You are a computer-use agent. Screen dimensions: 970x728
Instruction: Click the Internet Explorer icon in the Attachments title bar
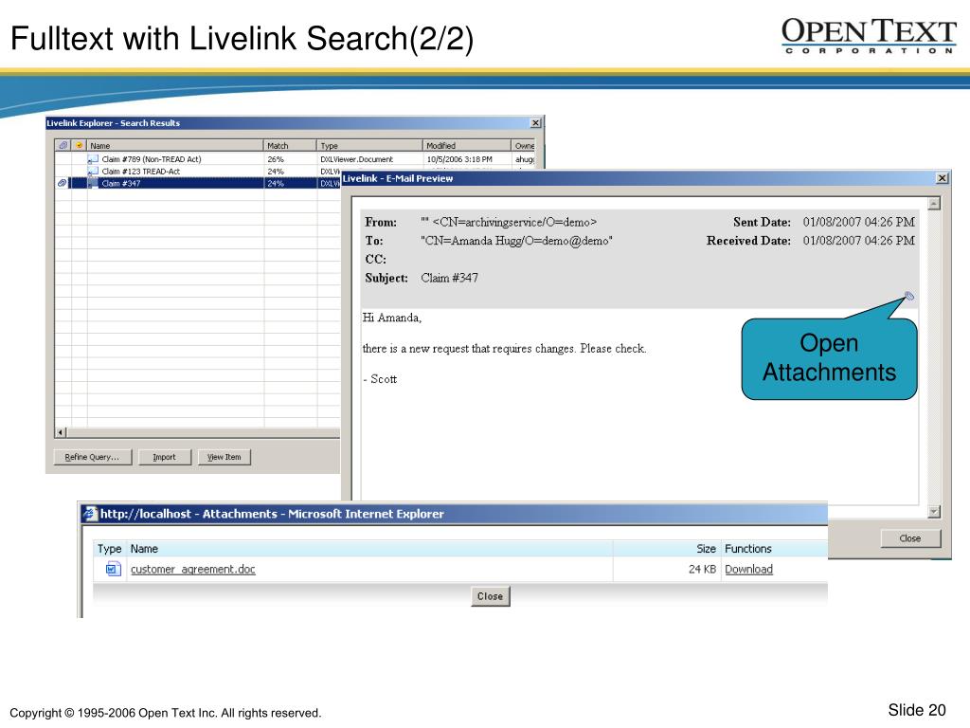[91, 513]
